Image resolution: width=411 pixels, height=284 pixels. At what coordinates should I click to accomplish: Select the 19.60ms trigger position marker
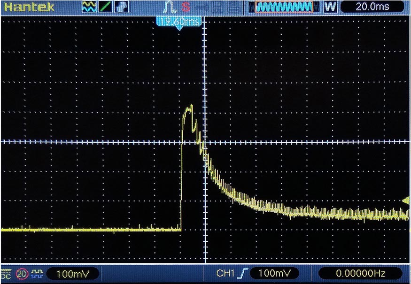tap(179, 22)
